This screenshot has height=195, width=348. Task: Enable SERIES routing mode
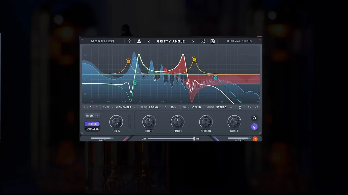coord(92,124)
